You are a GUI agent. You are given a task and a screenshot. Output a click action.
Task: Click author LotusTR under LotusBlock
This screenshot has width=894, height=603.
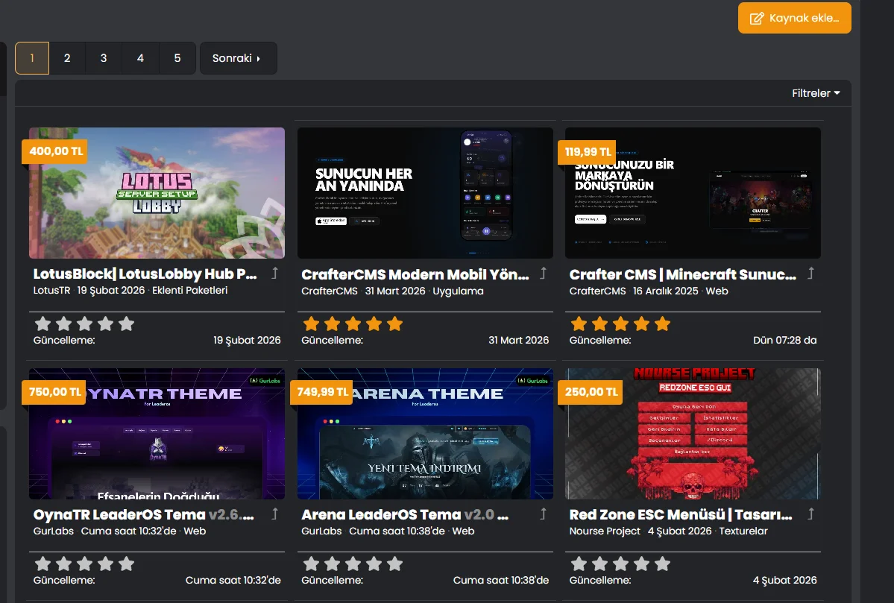(51, 290)
